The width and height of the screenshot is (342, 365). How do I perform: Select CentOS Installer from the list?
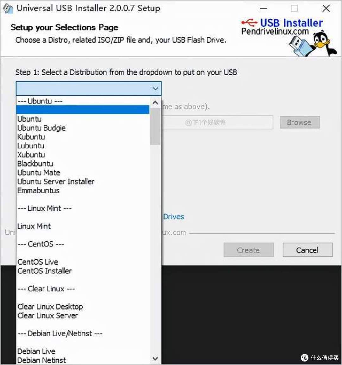83,271
